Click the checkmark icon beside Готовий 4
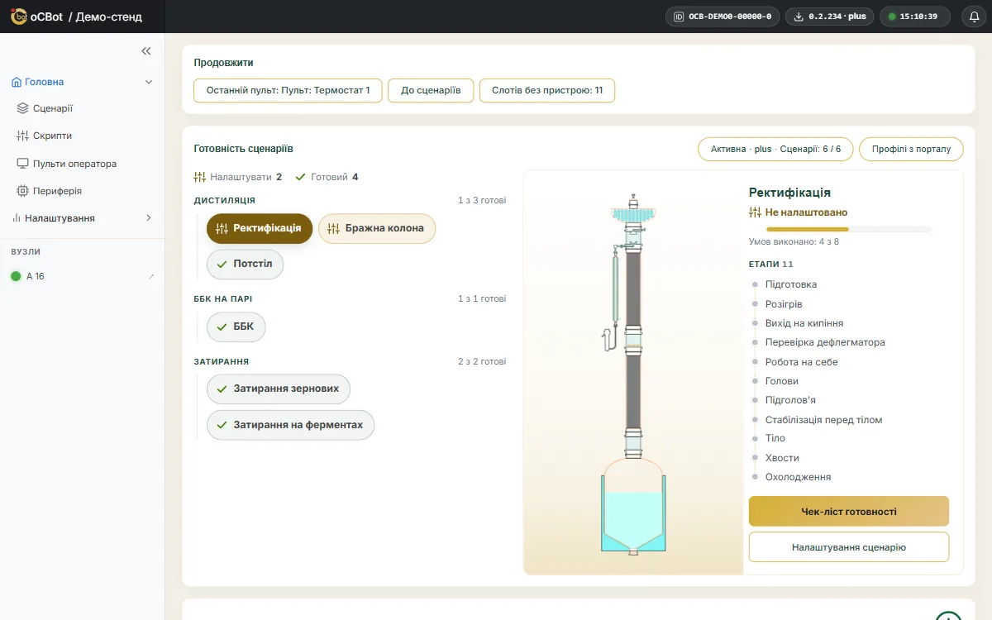Image resolution: width=992 pixels, height=620 pixels. click(300, 177)
